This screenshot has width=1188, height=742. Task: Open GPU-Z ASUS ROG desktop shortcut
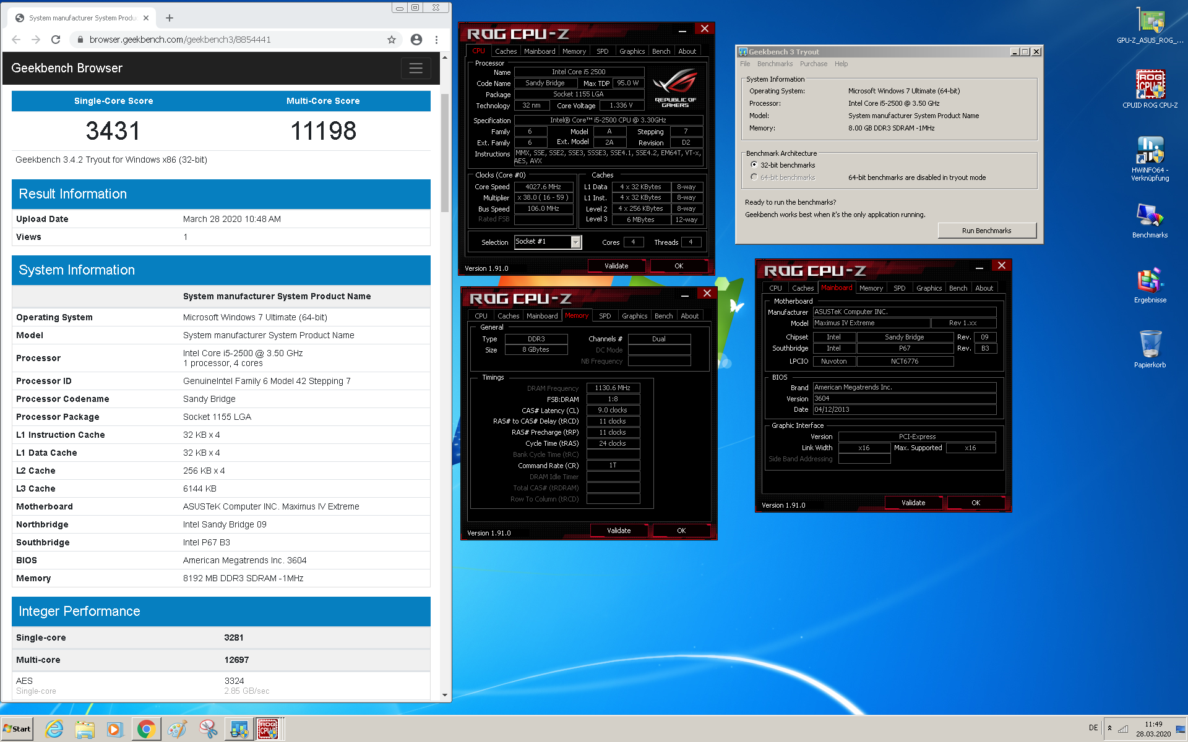coord(1150,25)
